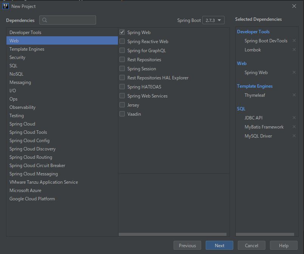Viewport: 304px width, 254px height.
Task: Choose the NoSQL category
Action: pyautogui.click(x=62, y=74)
